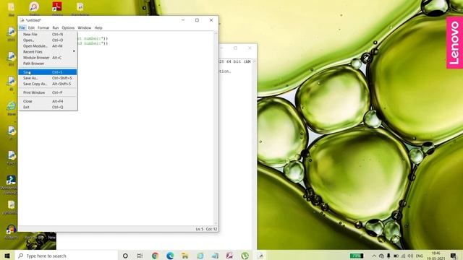The width and height of the screenshot is (463, 260).
Task: Click Close in the File menu
Action: coord(48,101)
